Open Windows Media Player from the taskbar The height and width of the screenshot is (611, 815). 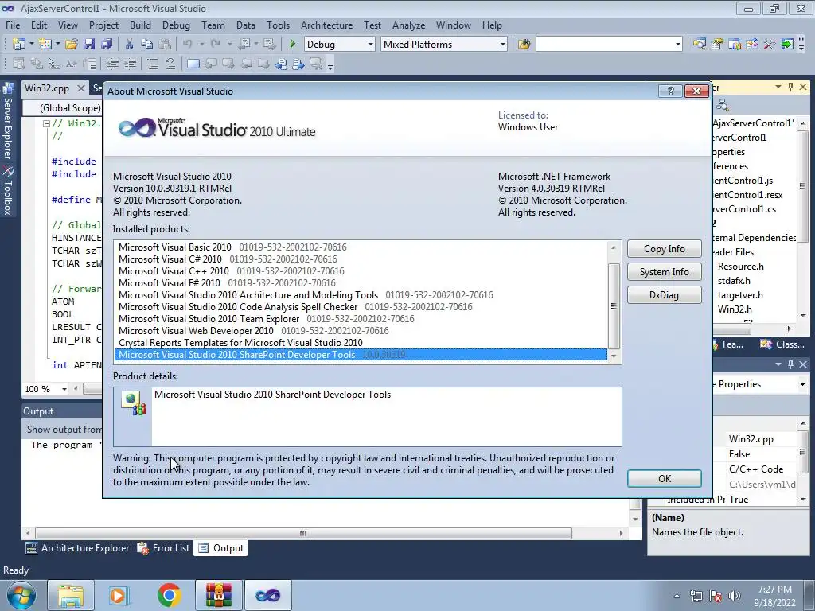coord(119,595)
